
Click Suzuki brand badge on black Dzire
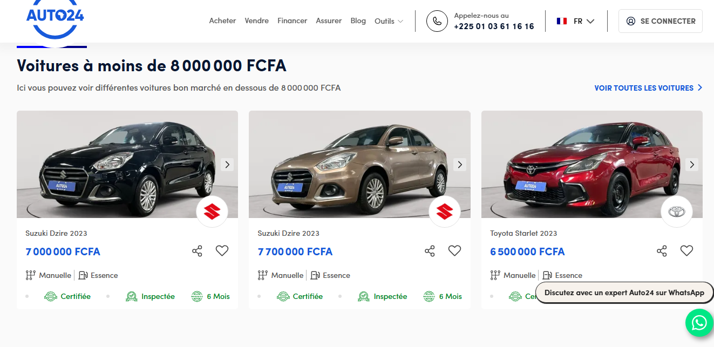212,212
